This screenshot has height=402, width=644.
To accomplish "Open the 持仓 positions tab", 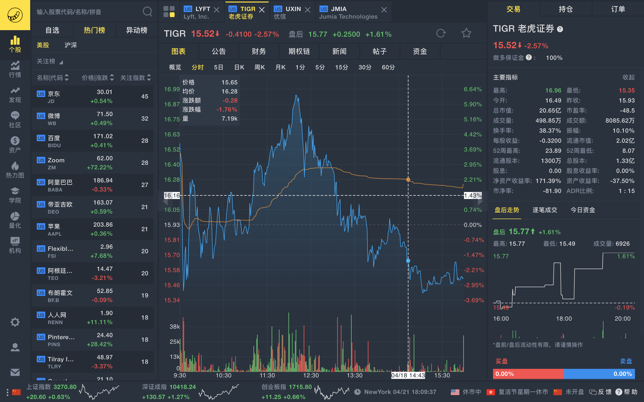I will (x=566, y=9).
